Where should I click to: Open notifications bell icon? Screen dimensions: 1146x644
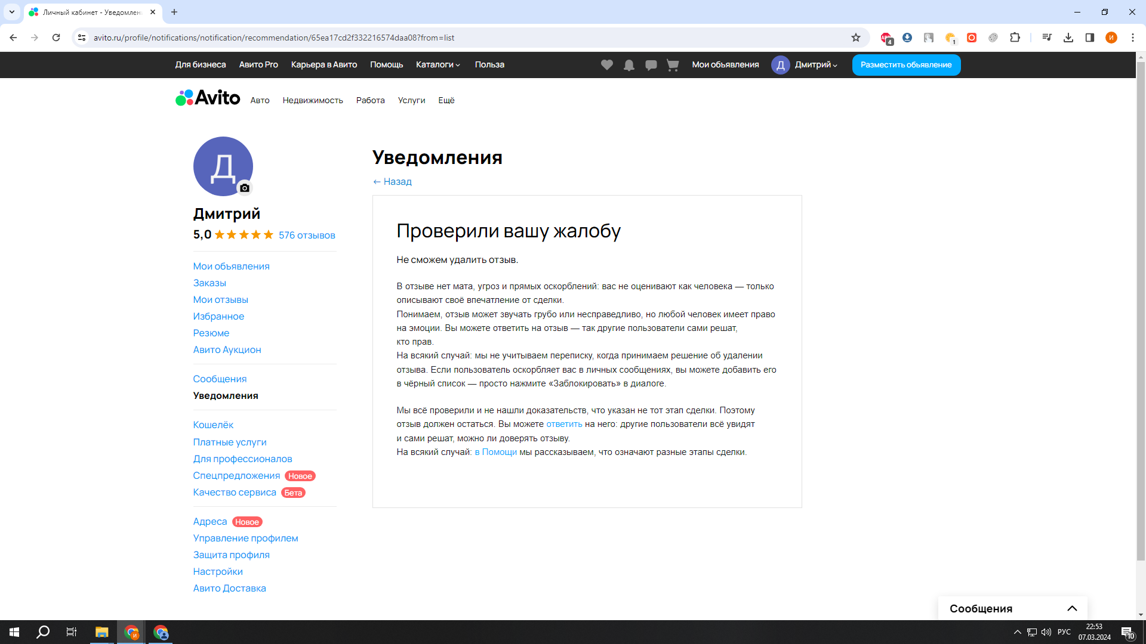pos(629,65)
